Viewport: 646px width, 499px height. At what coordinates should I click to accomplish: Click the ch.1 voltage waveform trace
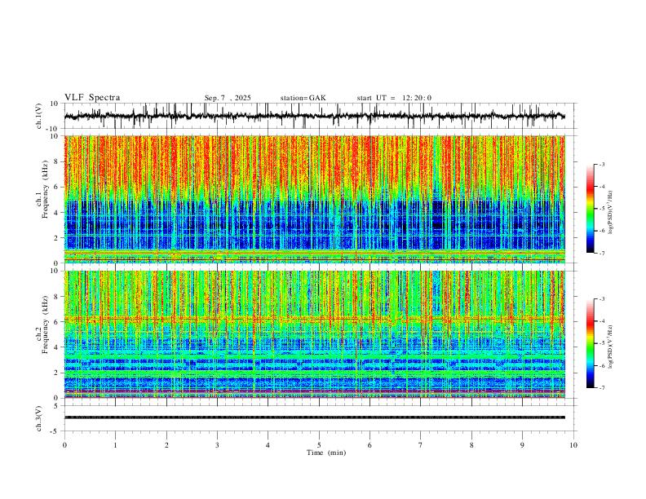(314, 116)
